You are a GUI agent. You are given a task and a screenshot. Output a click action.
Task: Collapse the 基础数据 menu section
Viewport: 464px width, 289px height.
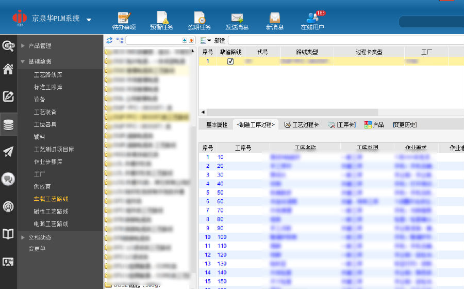pos(39,61)
